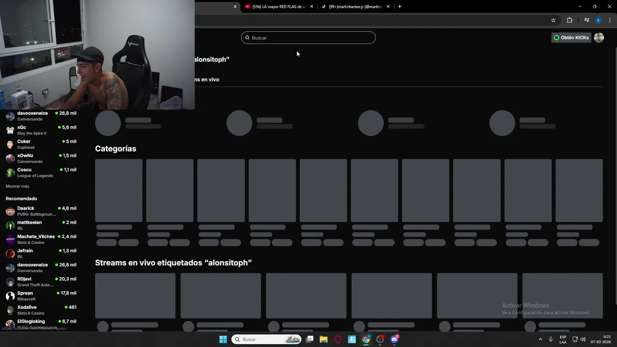Click Coker avatar icon

point(10,144)
